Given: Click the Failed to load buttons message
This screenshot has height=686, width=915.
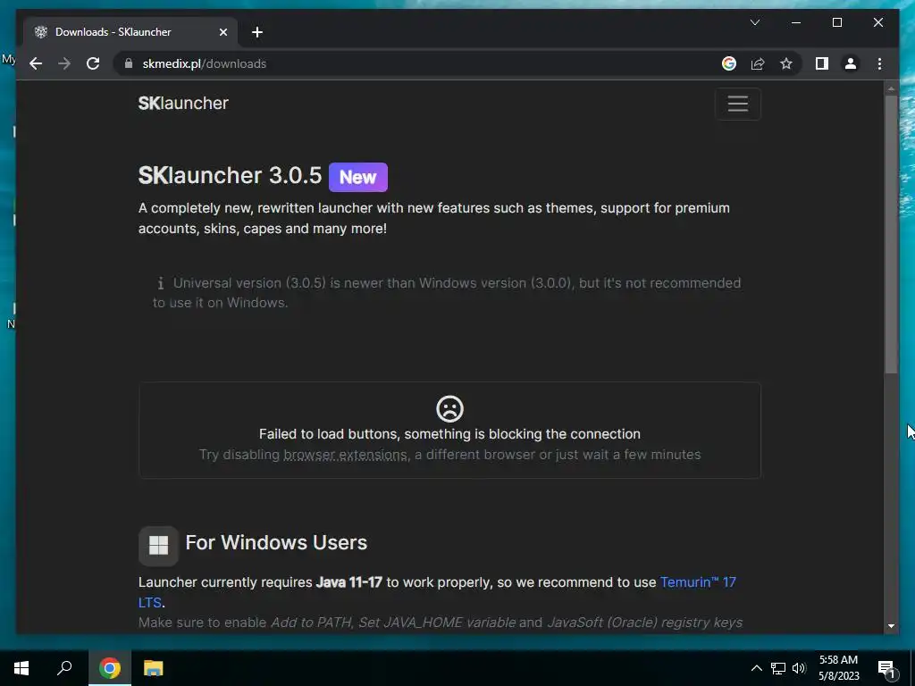Looking at the screenshot, I should tap(450, 434).
